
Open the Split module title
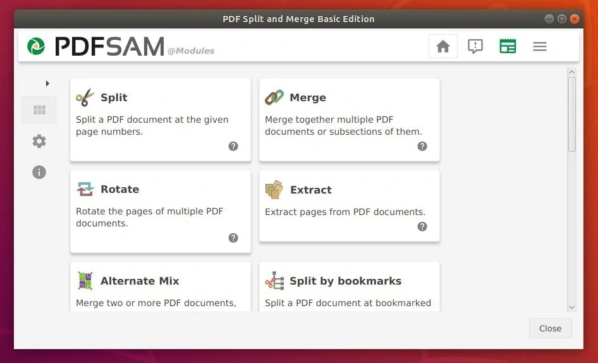click(114, 98)
